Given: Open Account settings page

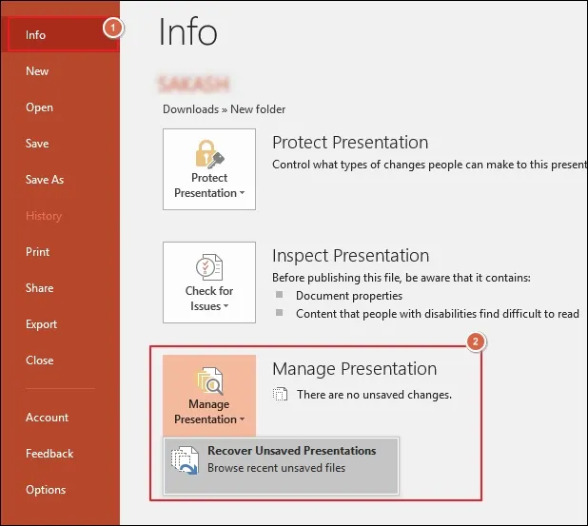Looking at the screenshot, I should click(47, 417).
